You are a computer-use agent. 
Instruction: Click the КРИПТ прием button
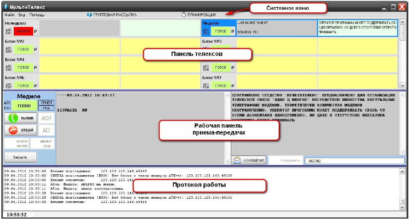click(x=17, y=143)
